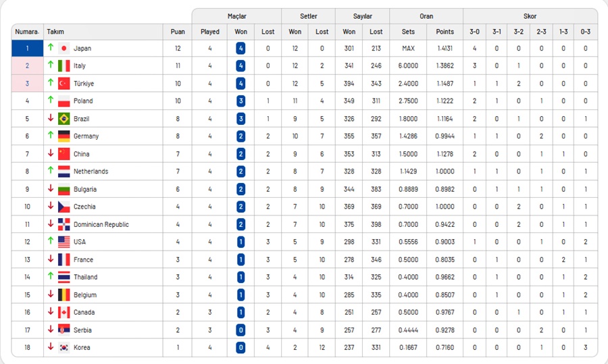Select the pink rank 2 cell
Image resolution: width=608 pixels, height=364 pixels.
27,66
